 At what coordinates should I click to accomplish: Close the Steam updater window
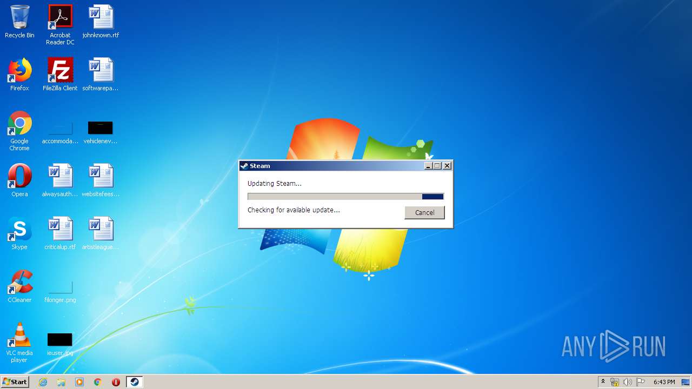pos(447,166)
